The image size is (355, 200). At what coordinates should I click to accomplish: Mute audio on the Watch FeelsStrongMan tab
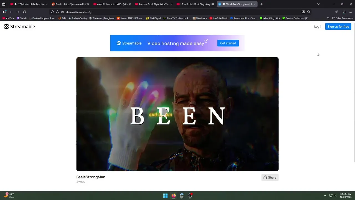224,4
